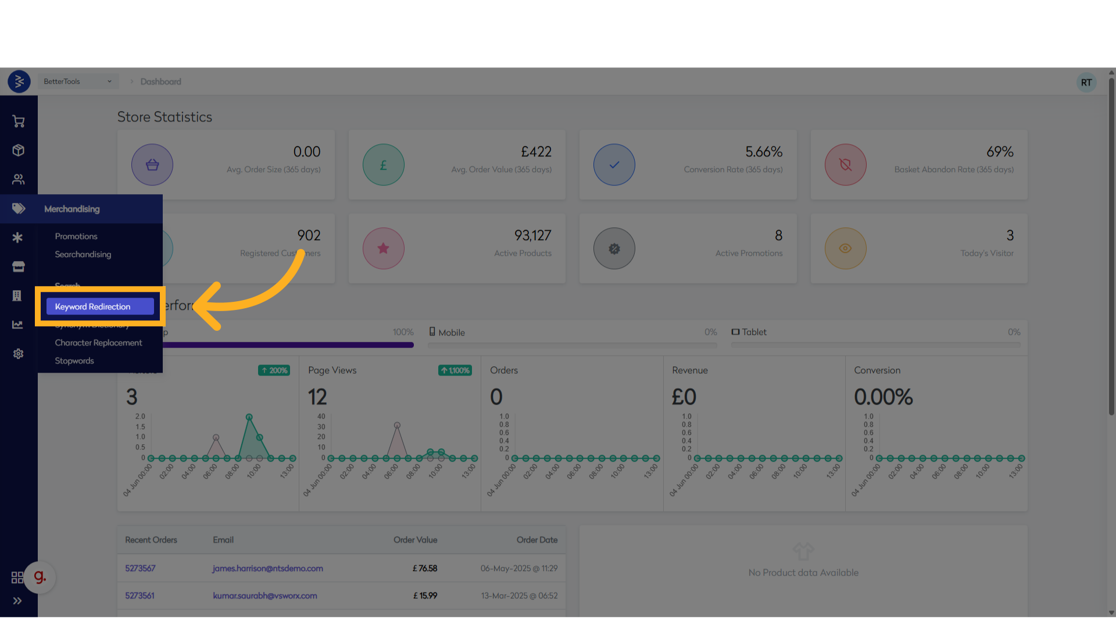This screenshot has height=628, width=1116.
Task: Click james.harrison@ntsdemo.com email link
Action: (x=267, y=568)
